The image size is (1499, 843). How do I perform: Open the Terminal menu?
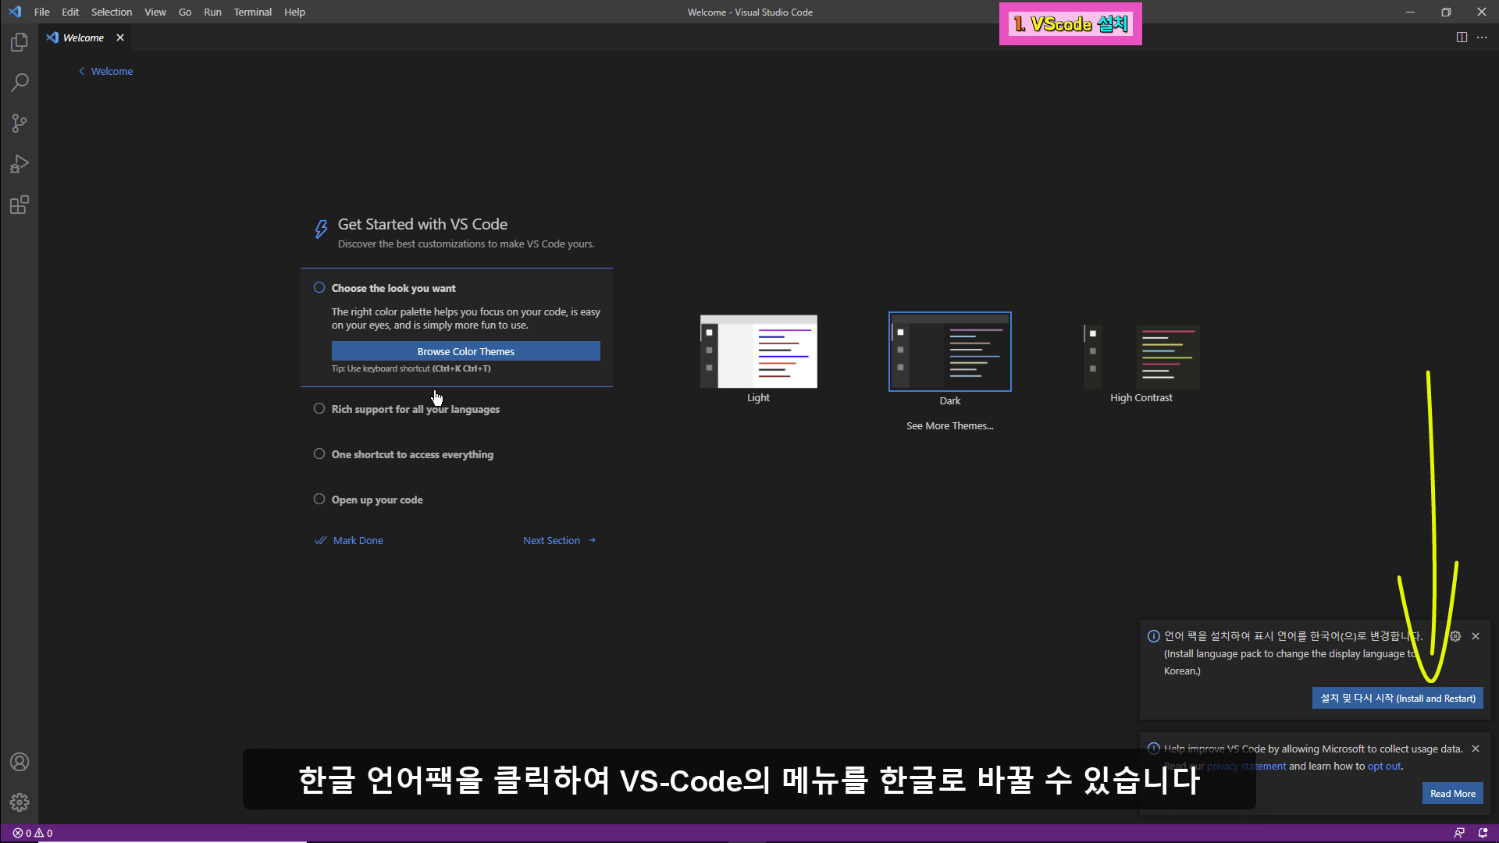click(252, 12)
